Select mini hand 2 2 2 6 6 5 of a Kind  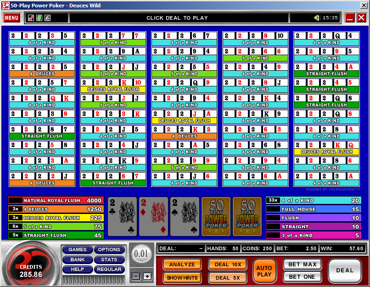(255, 55)
